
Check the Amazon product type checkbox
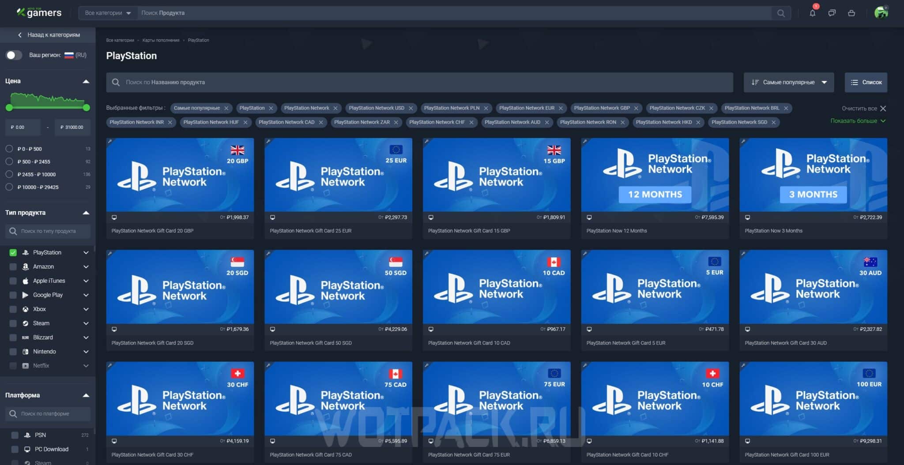coord(13,266)
